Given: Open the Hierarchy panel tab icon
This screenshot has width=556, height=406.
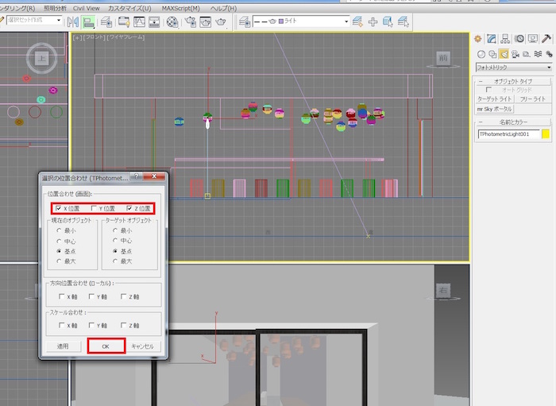Looking at the screenshot, I should click(506, 38).
